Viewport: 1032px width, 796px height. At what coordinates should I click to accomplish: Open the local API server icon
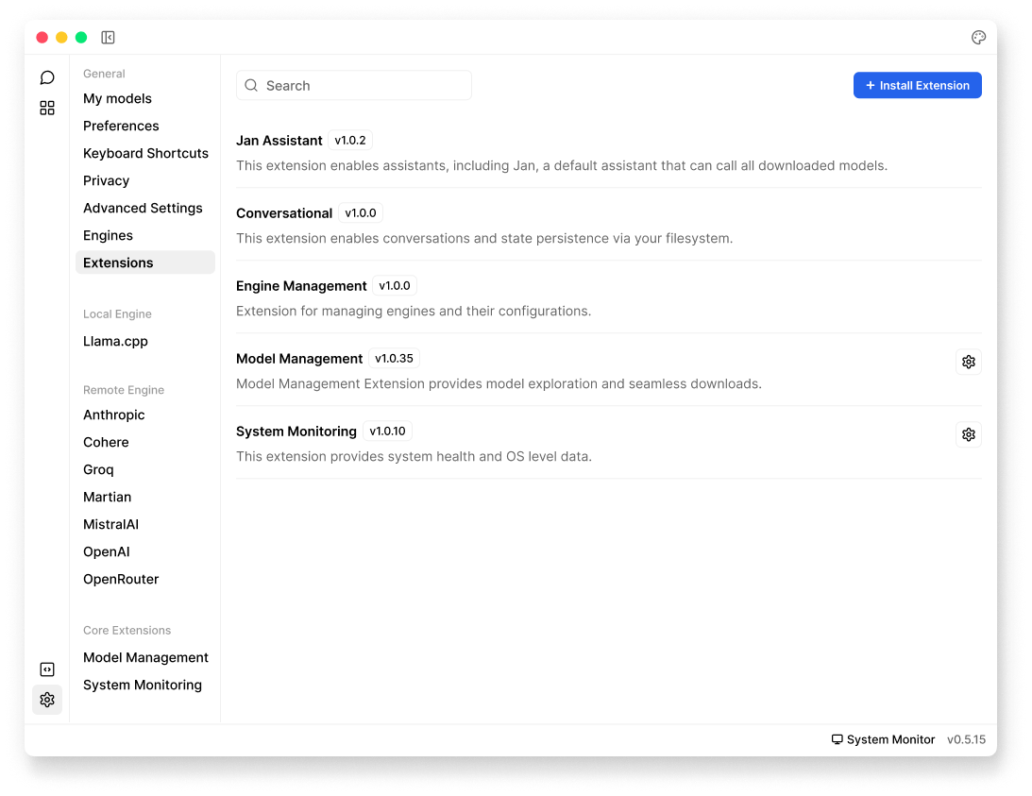47,669
